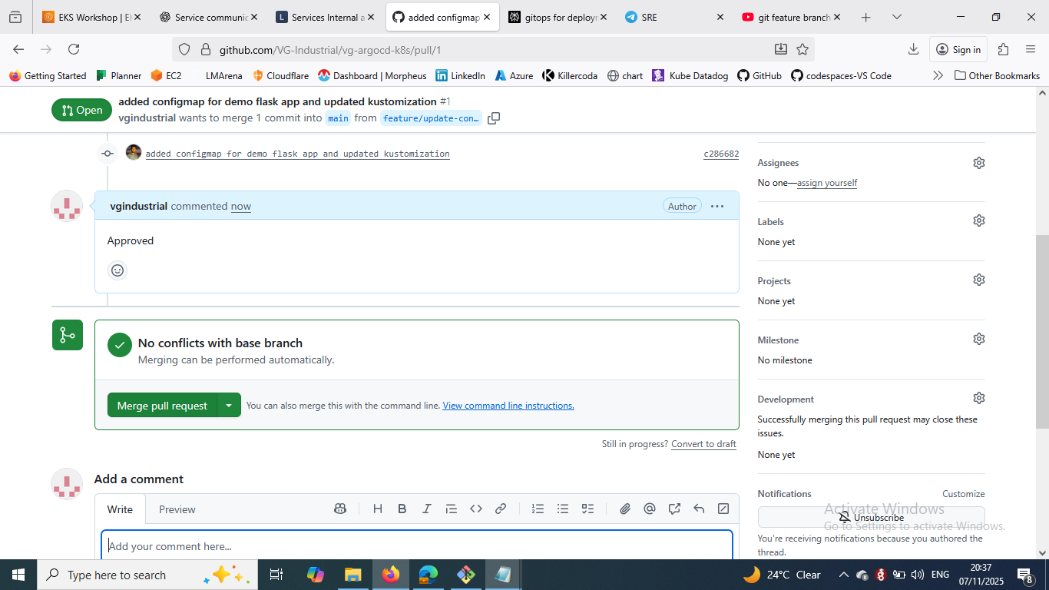Image resolution: width=1049 pixels, height=590 pixels.
Task: Add a reaction with the smiley icon
Action: 117,270
